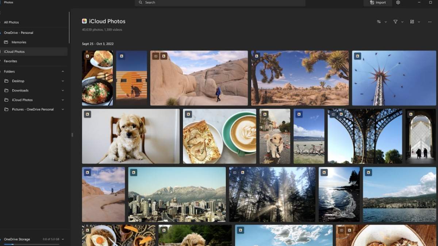The height and width of the screenshot is (246, 438).
Task: Open the bicycles by the beach photo
Action: pos(309,136)
